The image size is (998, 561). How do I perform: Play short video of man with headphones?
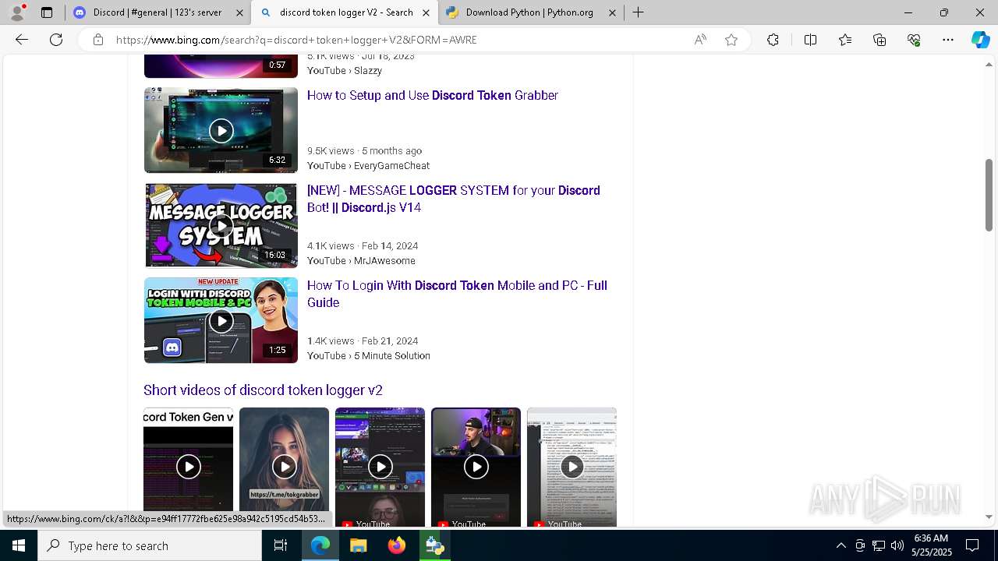point(476,467)
